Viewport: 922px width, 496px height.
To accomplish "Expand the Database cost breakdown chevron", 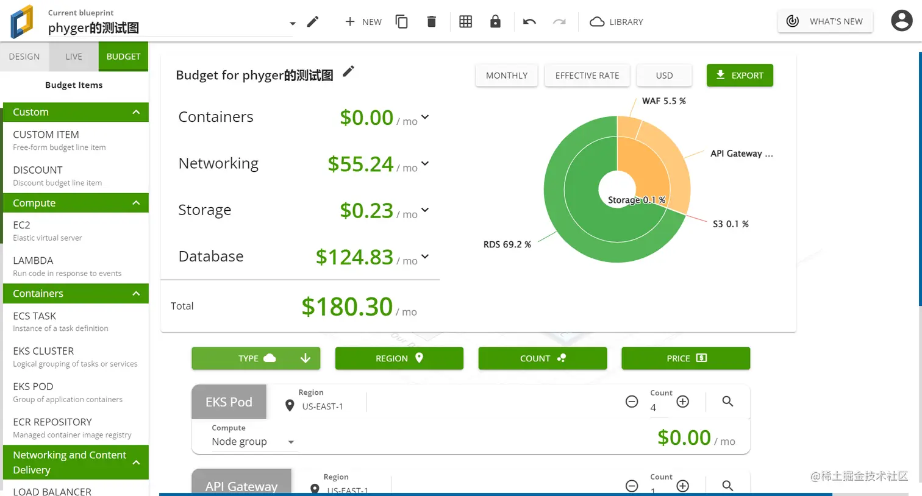I will [425, 257].
